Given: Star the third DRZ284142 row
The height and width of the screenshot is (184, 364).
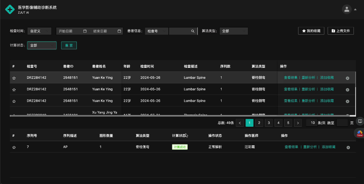Looking at the screenshot, I should point(14,101).
